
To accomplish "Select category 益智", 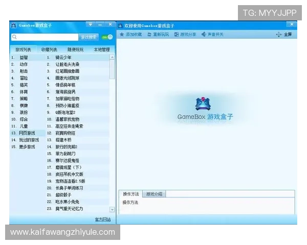I will tap(28, 58).
